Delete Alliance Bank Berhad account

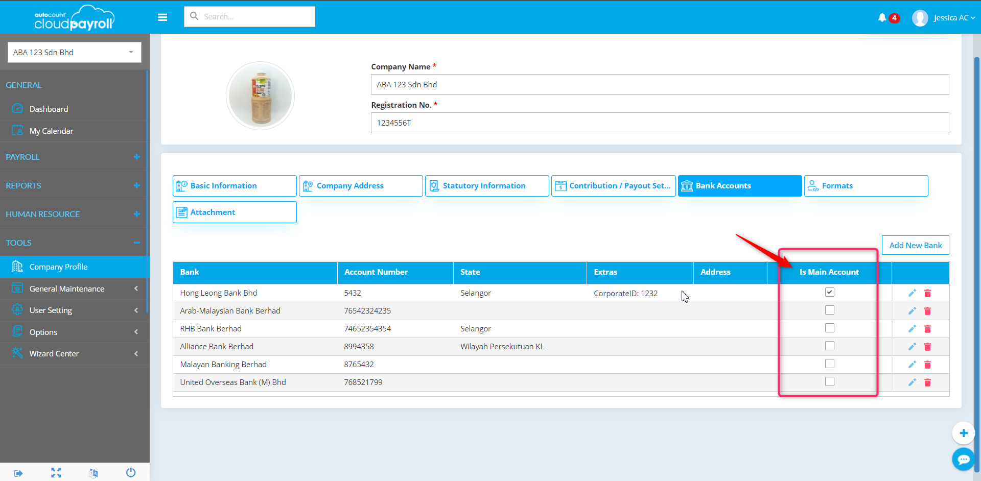pos(927,347)
